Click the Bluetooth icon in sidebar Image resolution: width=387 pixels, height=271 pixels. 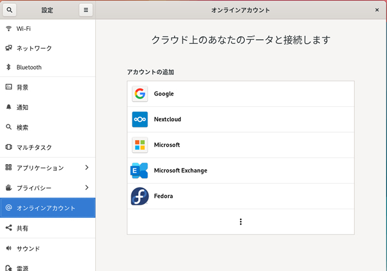(x=9, y=67)
